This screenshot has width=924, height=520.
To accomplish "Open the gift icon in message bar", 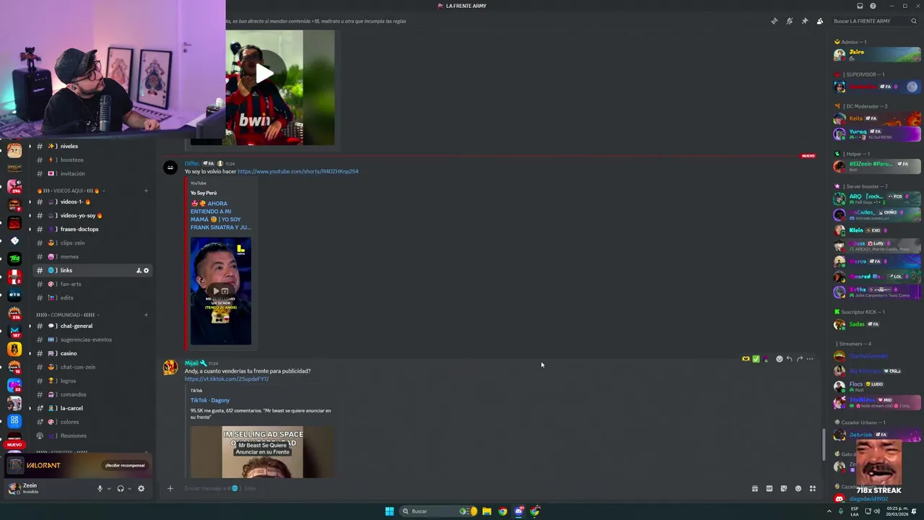I will [755, 488].
